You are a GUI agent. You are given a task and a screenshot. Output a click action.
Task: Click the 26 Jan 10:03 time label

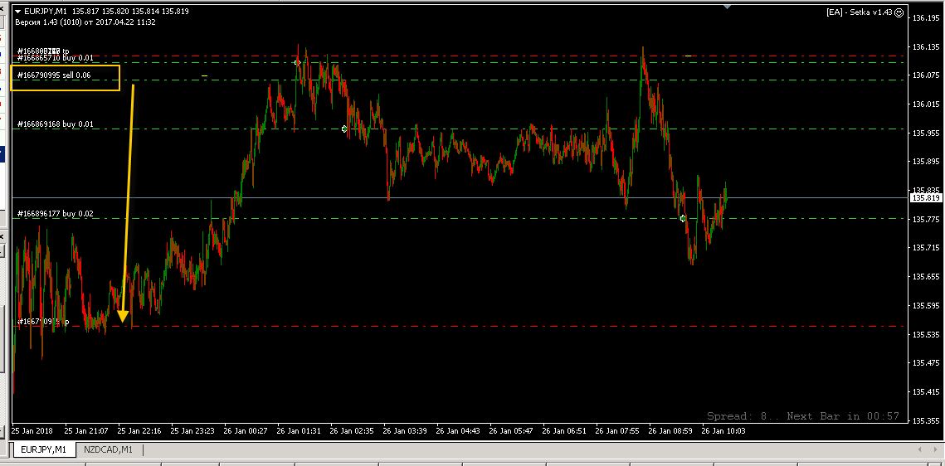pyautogui.click(x=723, y=431)
